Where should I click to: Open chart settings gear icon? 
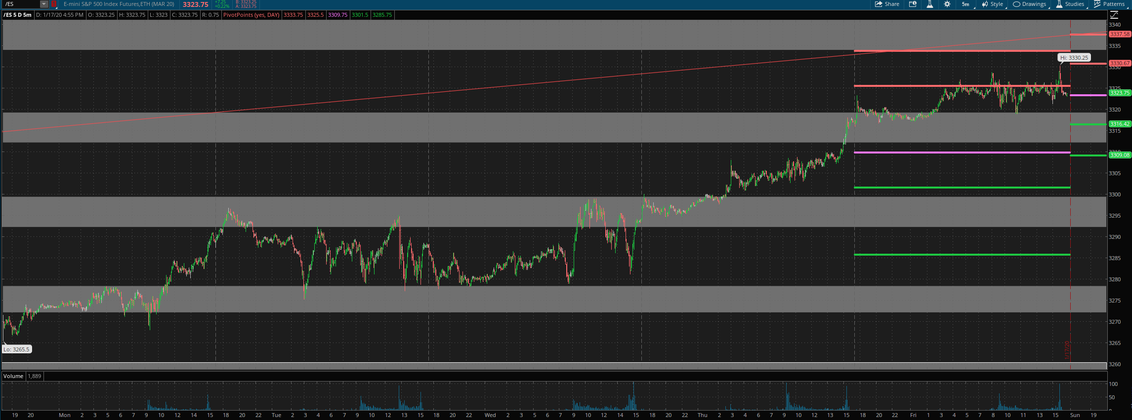pos(947,4)
